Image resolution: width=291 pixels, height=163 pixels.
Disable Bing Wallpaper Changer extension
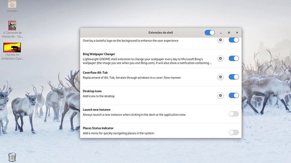[234, 58]
